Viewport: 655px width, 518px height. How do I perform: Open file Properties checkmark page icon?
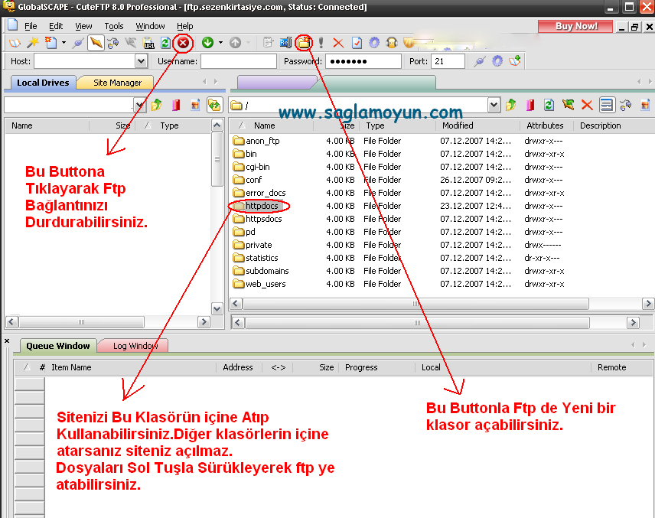point(357,43)
